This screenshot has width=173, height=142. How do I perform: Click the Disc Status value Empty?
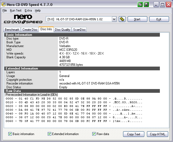(x=63, y=87)
